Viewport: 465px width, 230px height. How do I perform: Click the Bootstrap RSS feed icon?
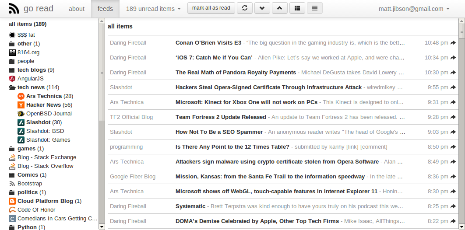tap(12, 184)
